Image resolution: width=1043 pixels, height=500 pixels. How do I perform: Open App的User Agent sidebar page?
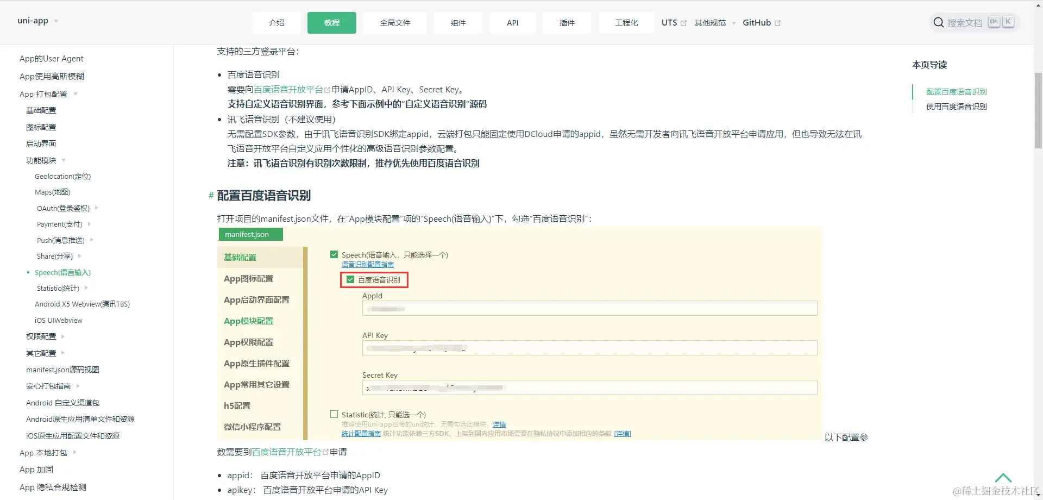coord(52,59)
